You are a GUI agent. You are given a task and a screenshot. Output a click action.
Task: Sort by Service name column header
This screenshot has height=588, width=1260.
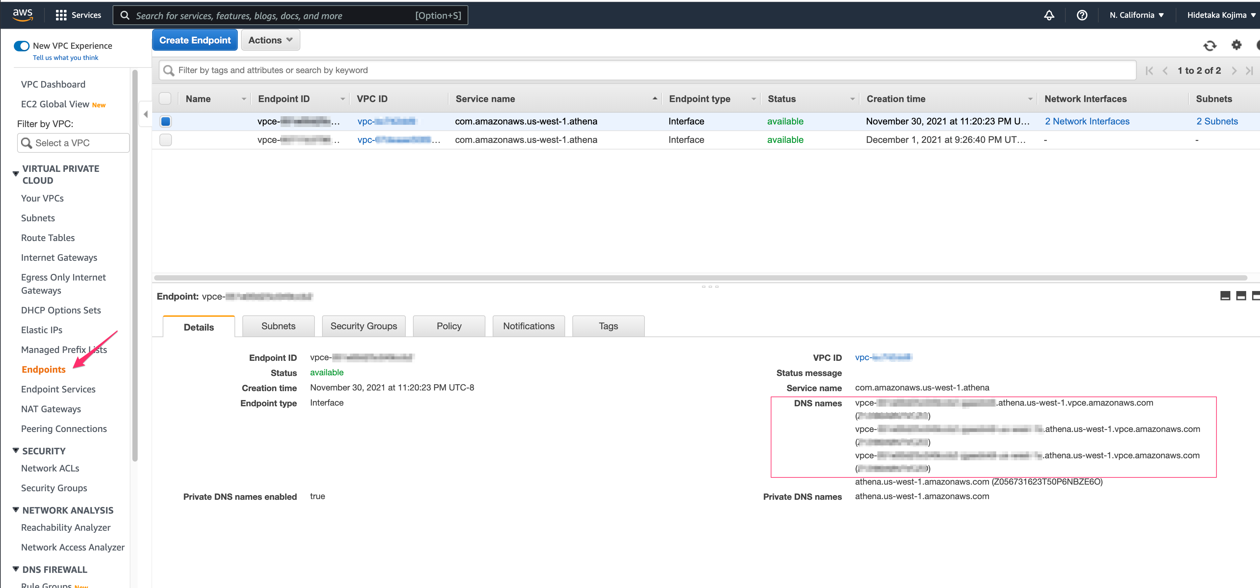(485, 99)
